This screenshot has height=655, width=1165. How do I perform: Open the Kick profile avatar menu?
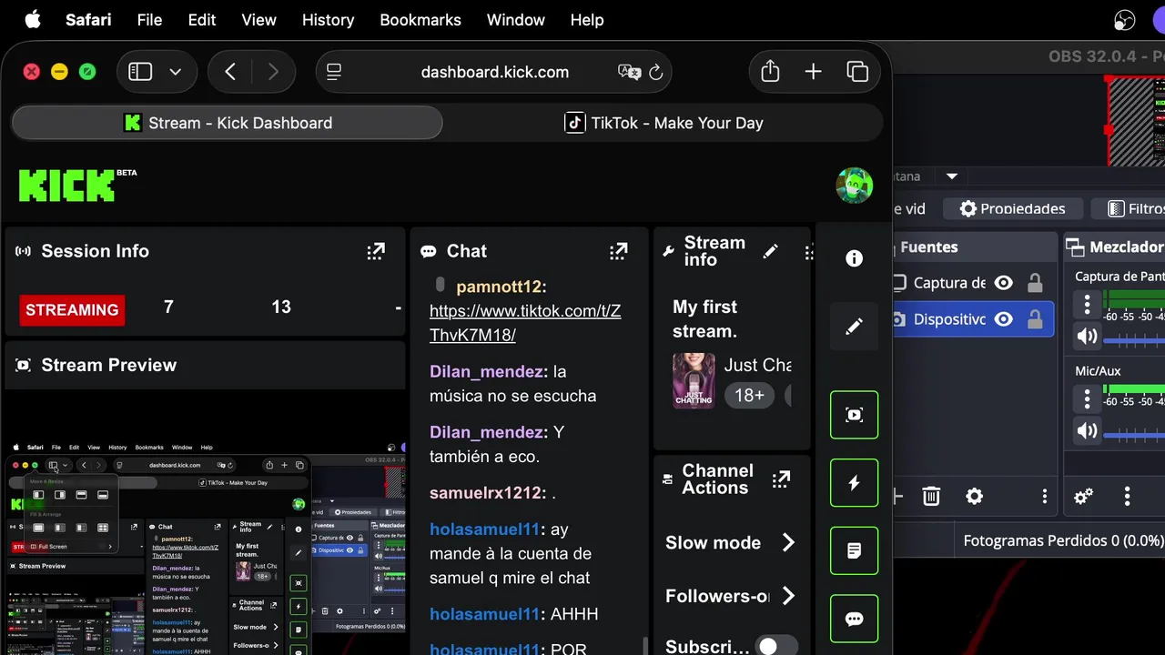click(x=855, y=186)
